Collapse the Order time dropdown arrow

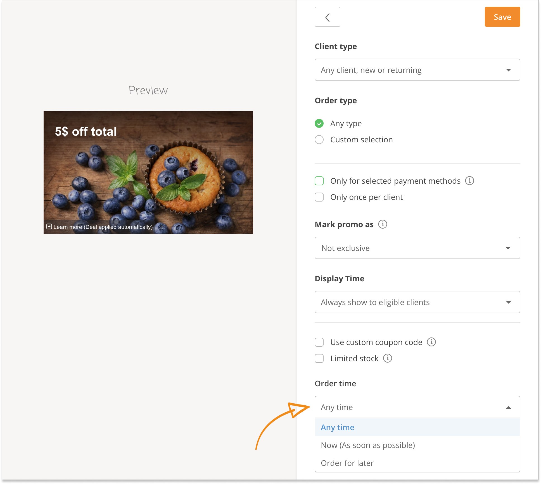pyautogui.click(x=508, y=408)
